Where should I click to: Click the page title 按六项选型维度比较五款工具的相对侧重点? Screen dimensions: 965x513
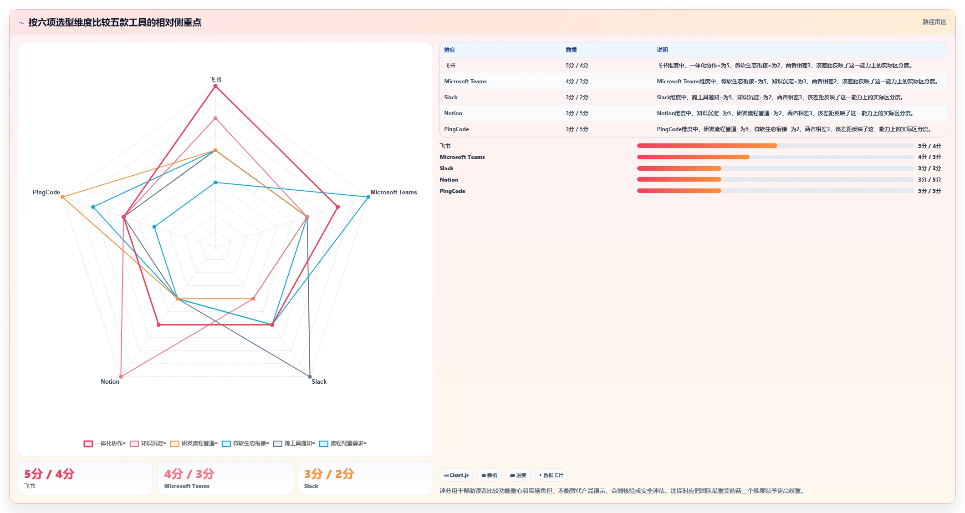point(115,23)
